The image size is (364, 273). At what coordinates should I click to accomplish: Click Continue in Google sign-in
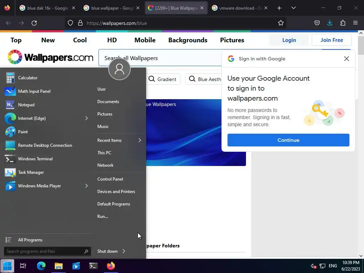click(x=288, y=140)
